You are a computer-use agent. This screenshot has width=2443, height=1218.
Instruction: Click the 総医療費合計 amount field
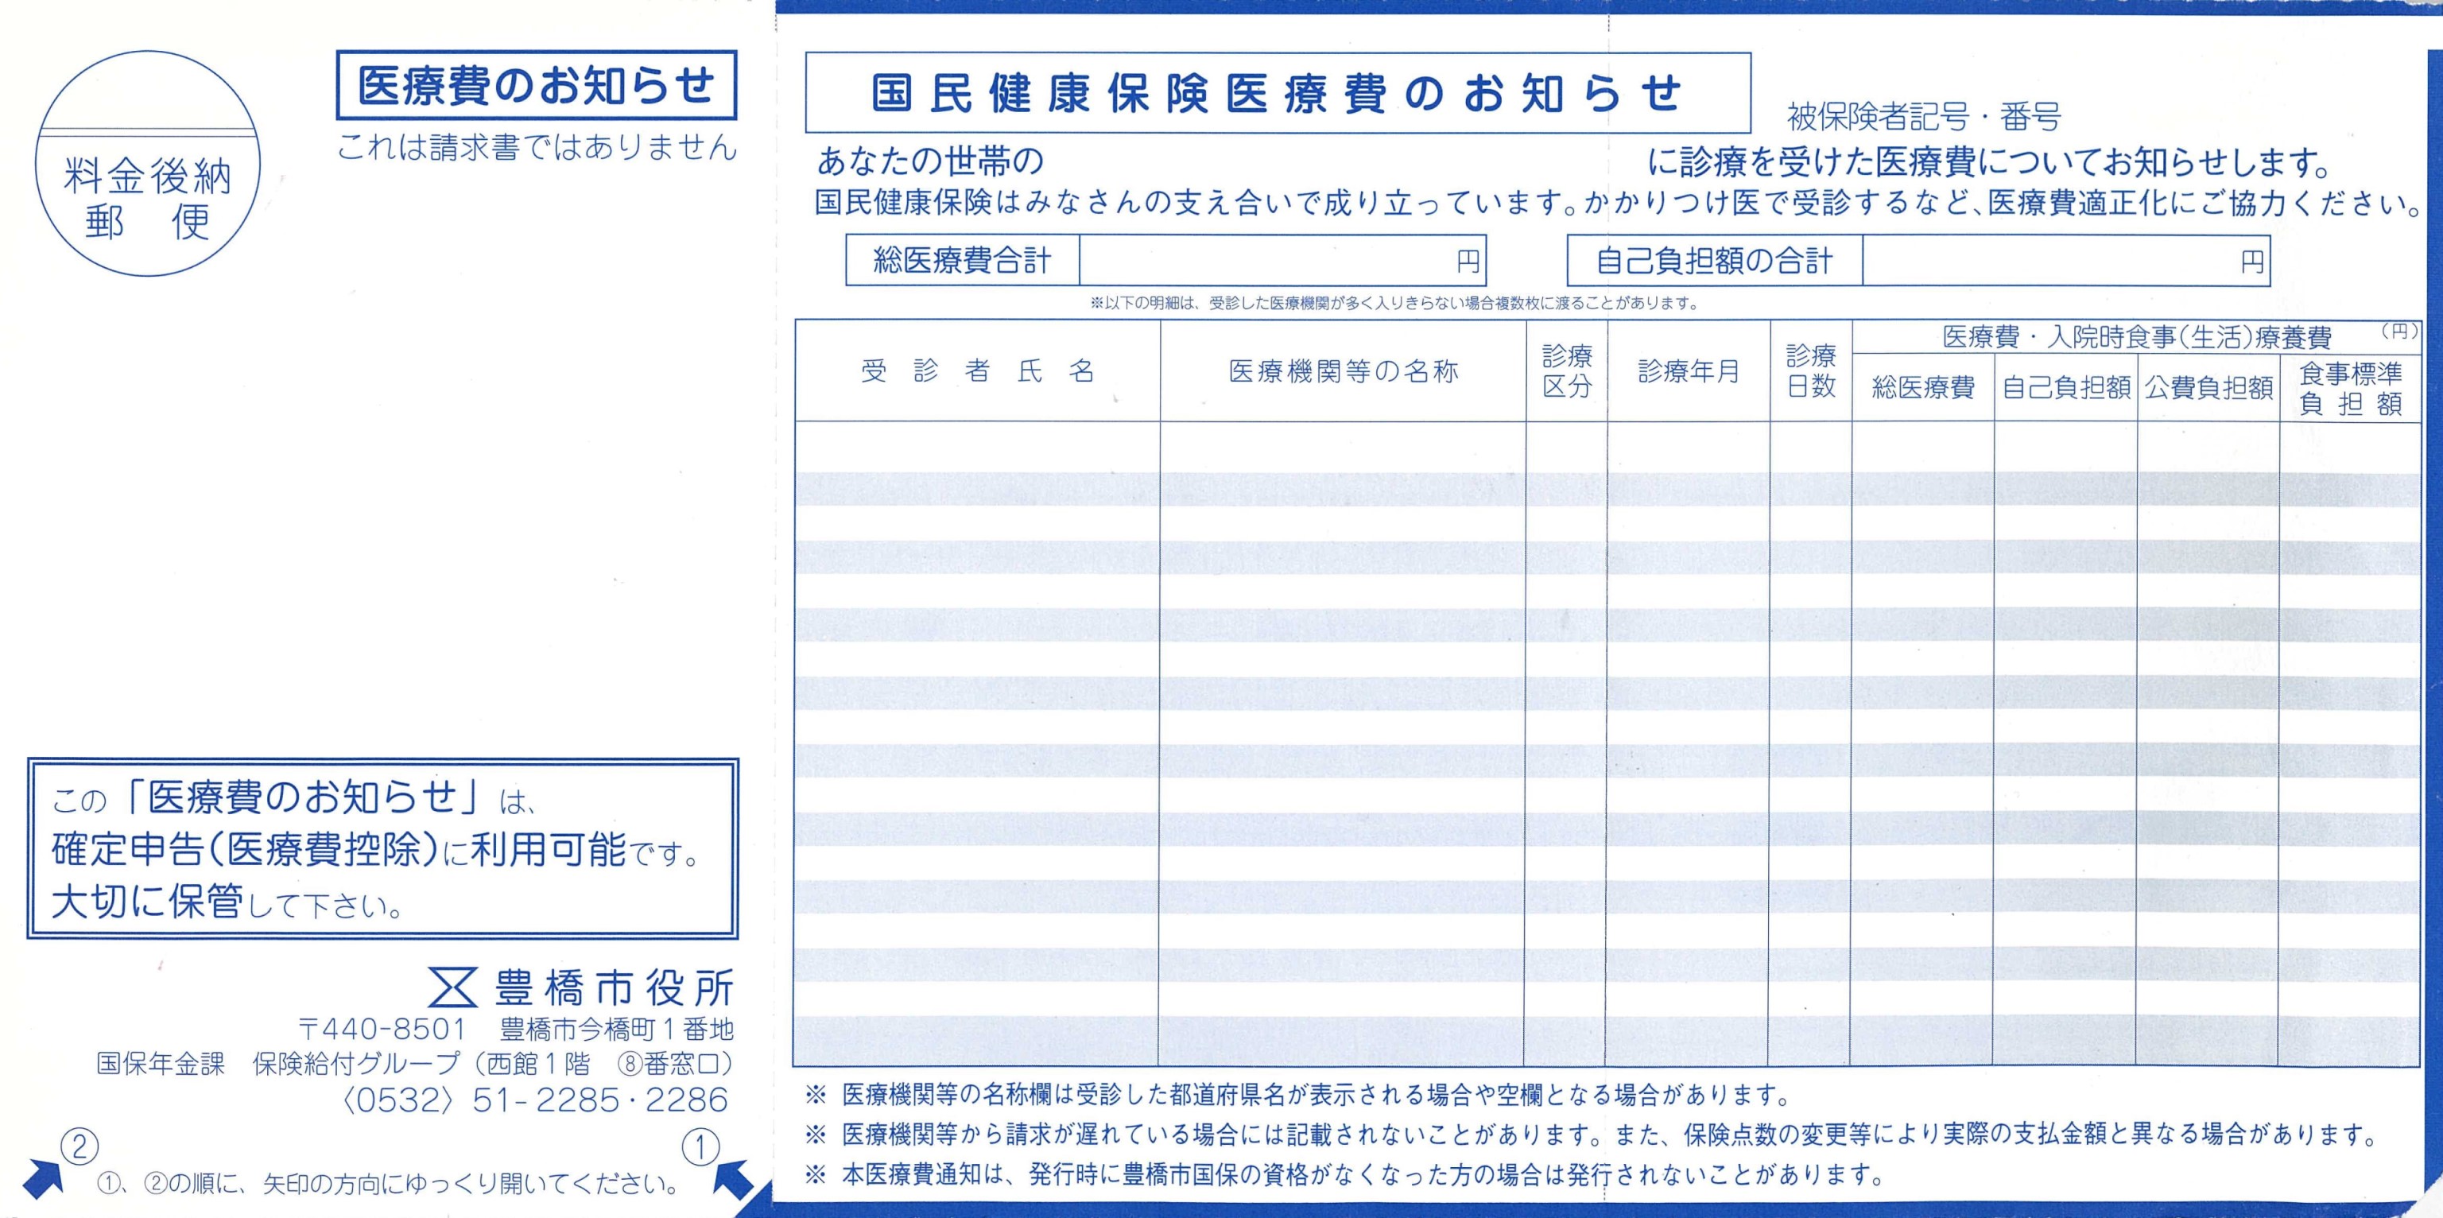[x=1282, y=260]
